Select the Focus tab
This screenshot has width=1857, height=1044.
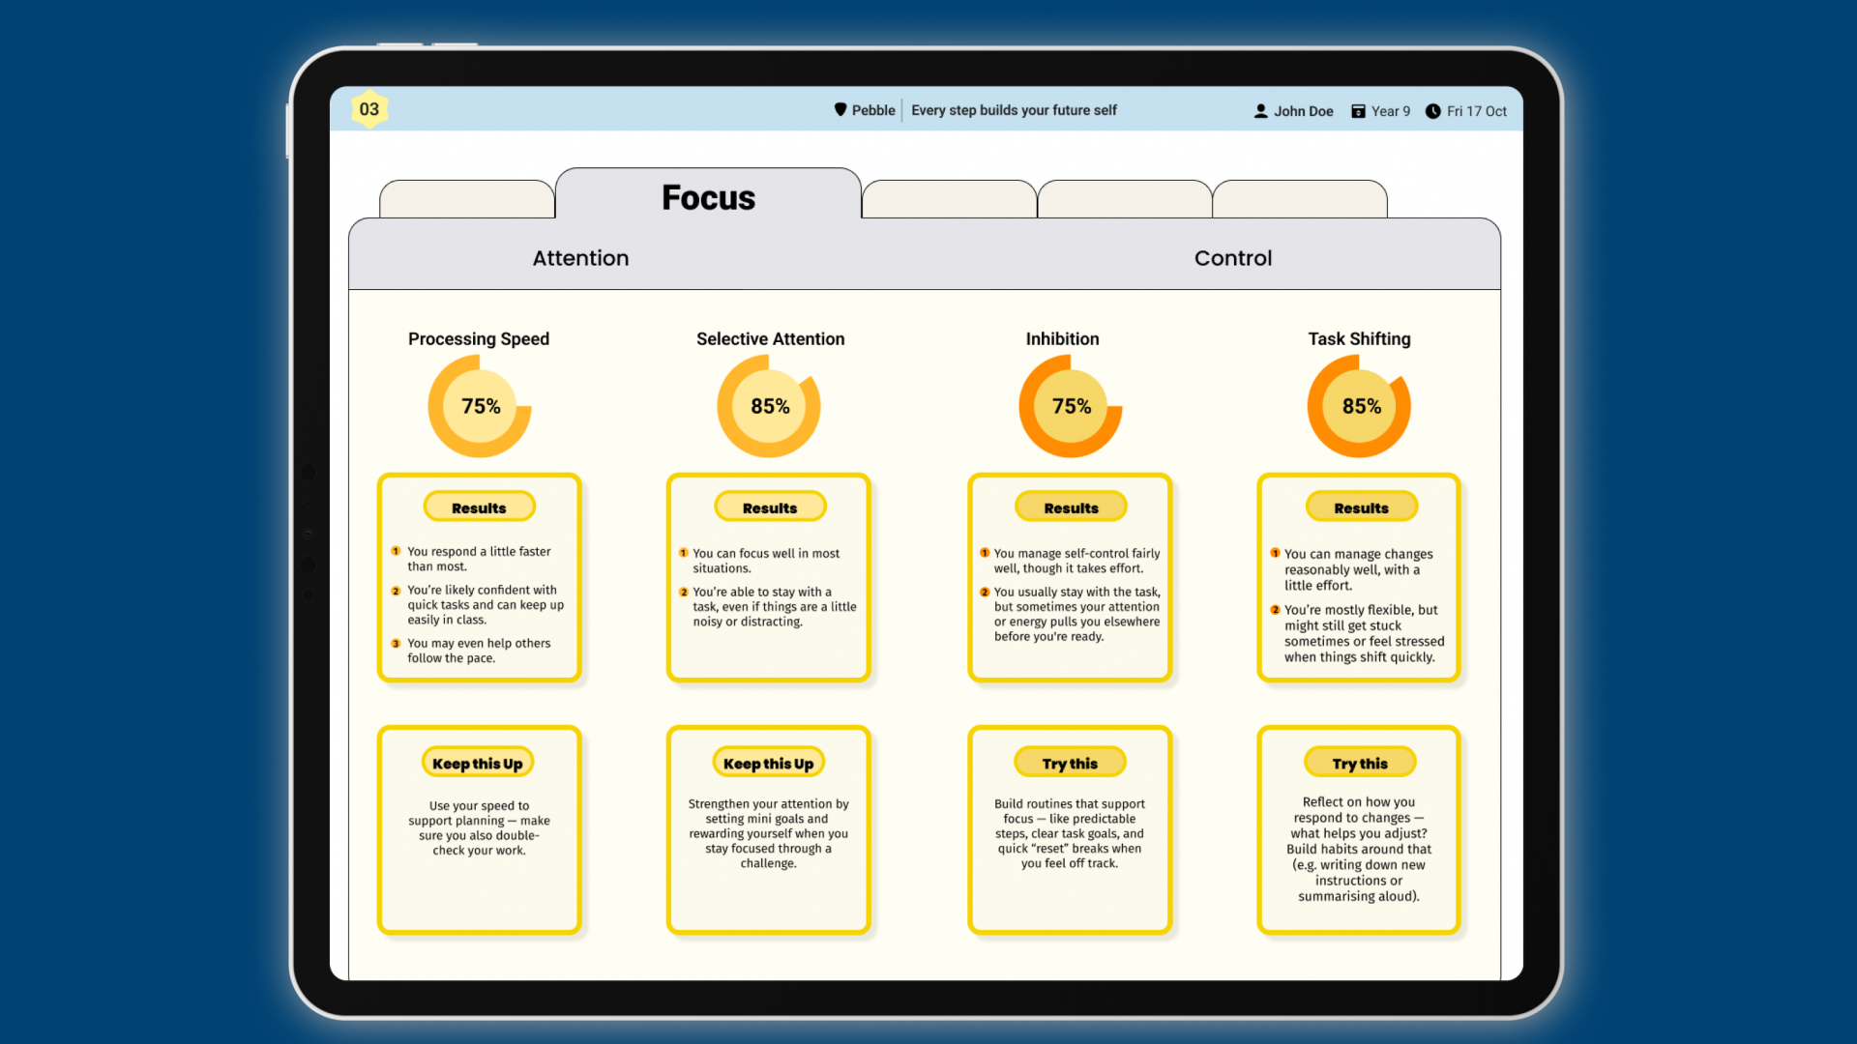tap(708, 197)
